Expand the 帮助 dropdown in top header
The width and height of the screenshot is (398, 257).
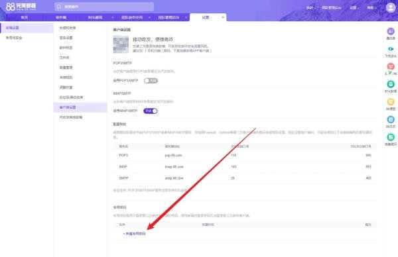tap(371, 8)
